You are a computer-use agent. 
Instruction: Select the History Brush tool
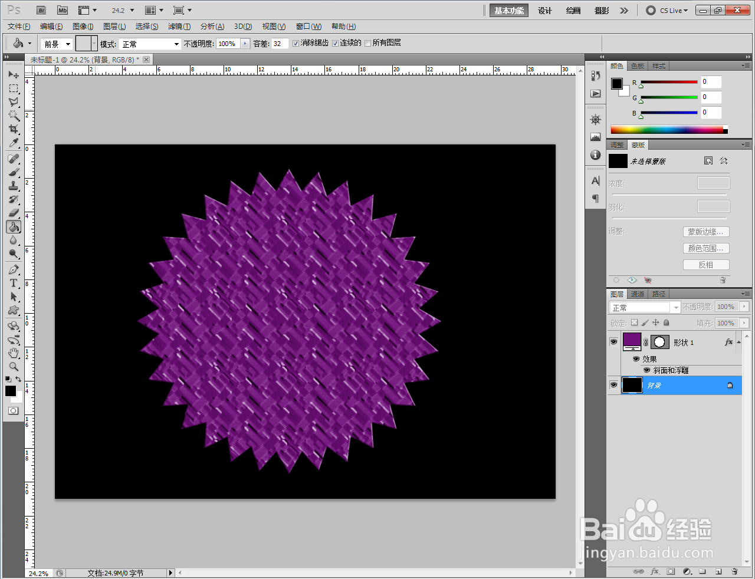click(14, 199)
